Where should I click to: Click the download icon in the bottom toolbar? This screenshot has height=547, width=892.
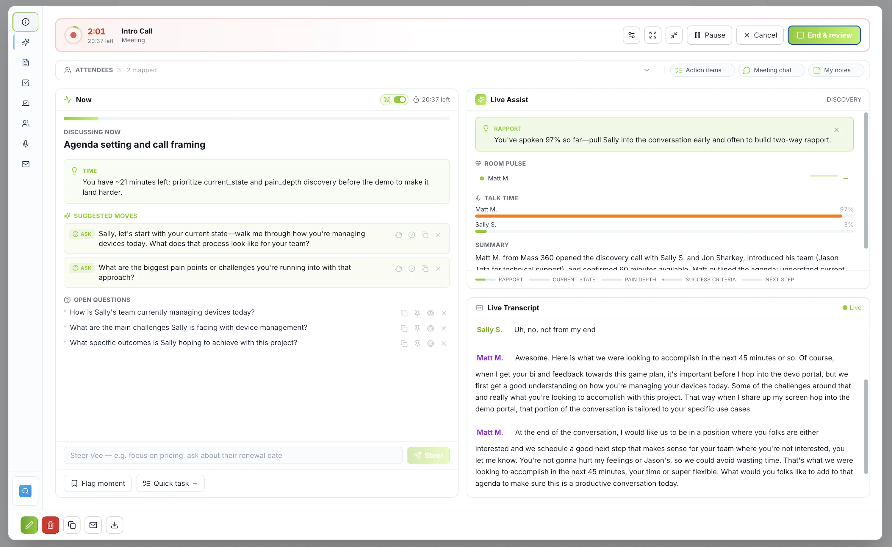[x=114, y=525]
